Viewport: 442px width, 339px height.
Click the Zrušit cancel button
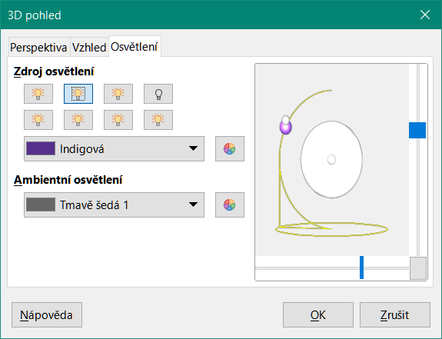(x=395, y=314)
